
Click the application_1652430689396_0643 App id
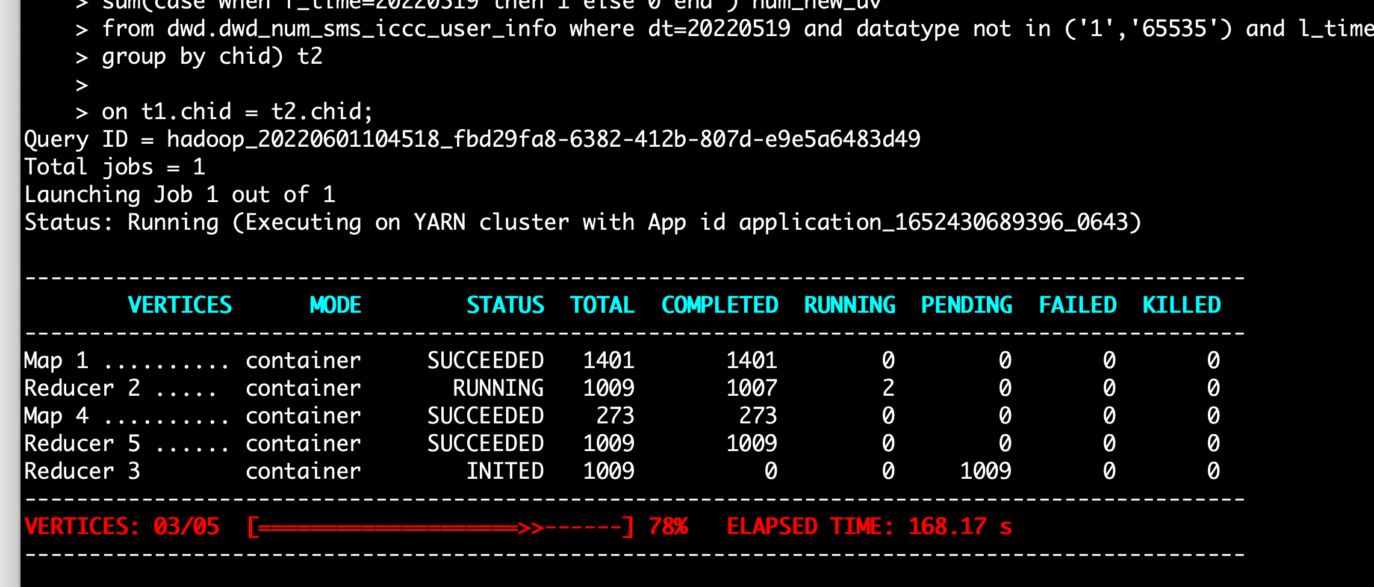934,223
